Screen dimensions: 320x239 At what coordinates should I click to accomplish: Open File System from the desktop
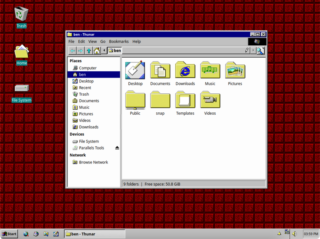pos(21,88)
